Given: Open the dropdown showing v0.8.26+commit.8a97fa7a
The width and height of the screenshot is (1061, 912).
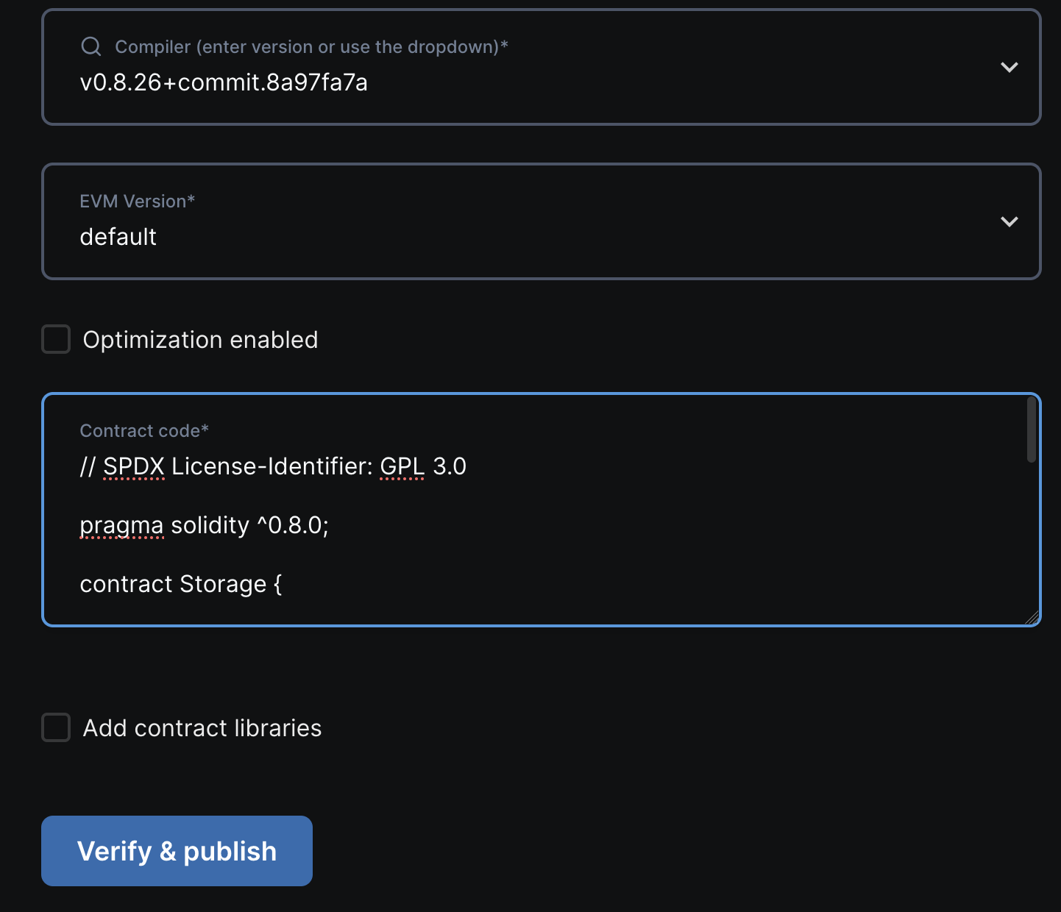Looking at the screenshot, I should point(1009,67).
